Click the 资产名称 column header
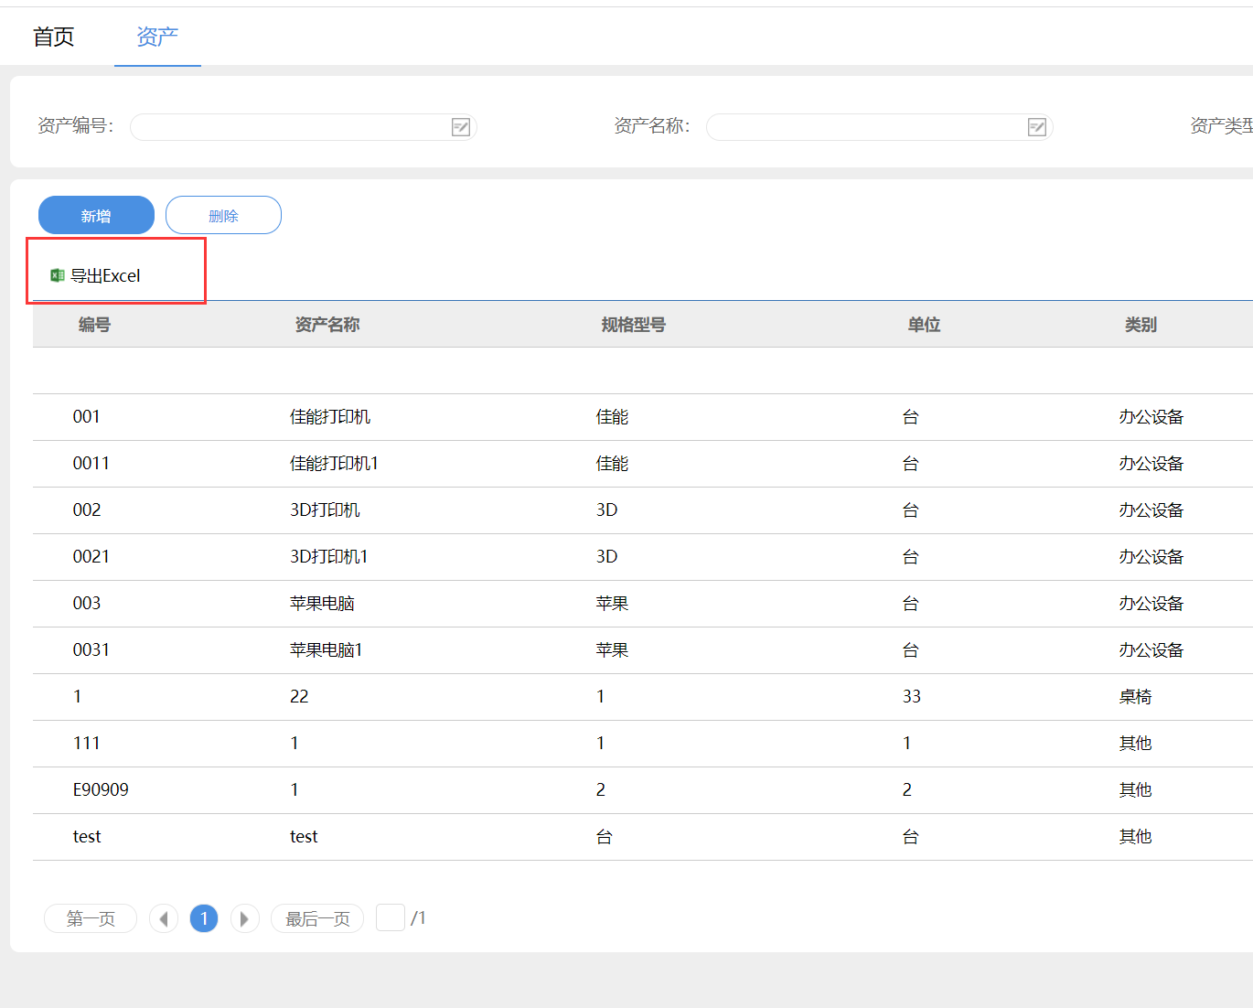The height and width of the screenshot is (1008, 1253). tap(327, 325)
